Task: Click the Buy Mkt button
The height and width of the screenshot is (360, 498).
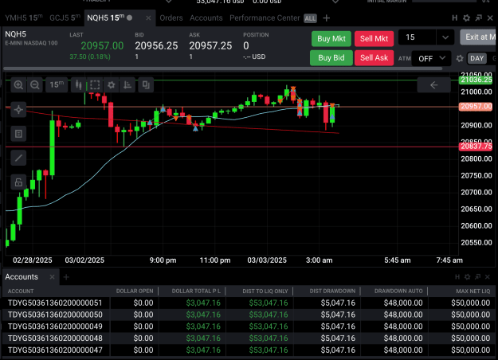Action: tap(331, 39)
